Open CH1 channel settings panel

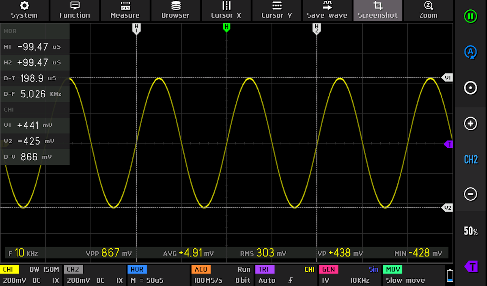pyautogui.click(x=31, y=275)
